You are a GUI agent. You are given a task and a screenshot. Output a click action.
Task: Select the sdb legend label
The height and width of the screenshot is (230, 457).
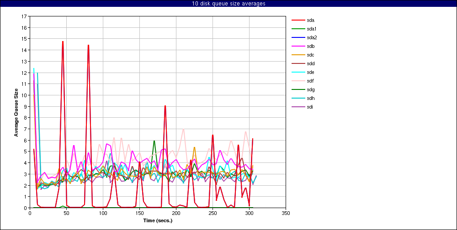point(310,46)
